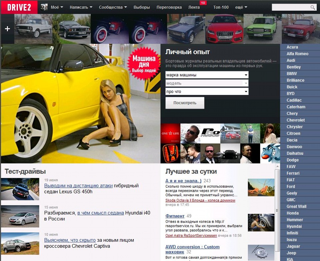
Task: Open the Chevrolet Captiva test drive thumbnail
Action: [20, 243]
